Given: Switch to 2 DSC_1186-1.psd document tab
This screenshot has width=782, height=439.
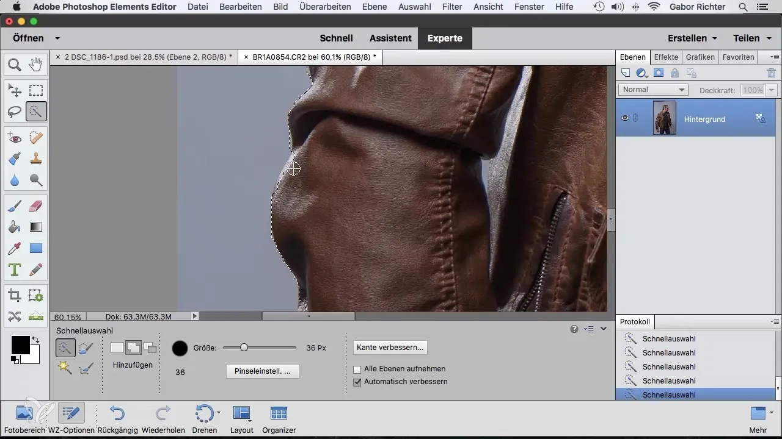Looking at the screenshot, I should 144,57.
